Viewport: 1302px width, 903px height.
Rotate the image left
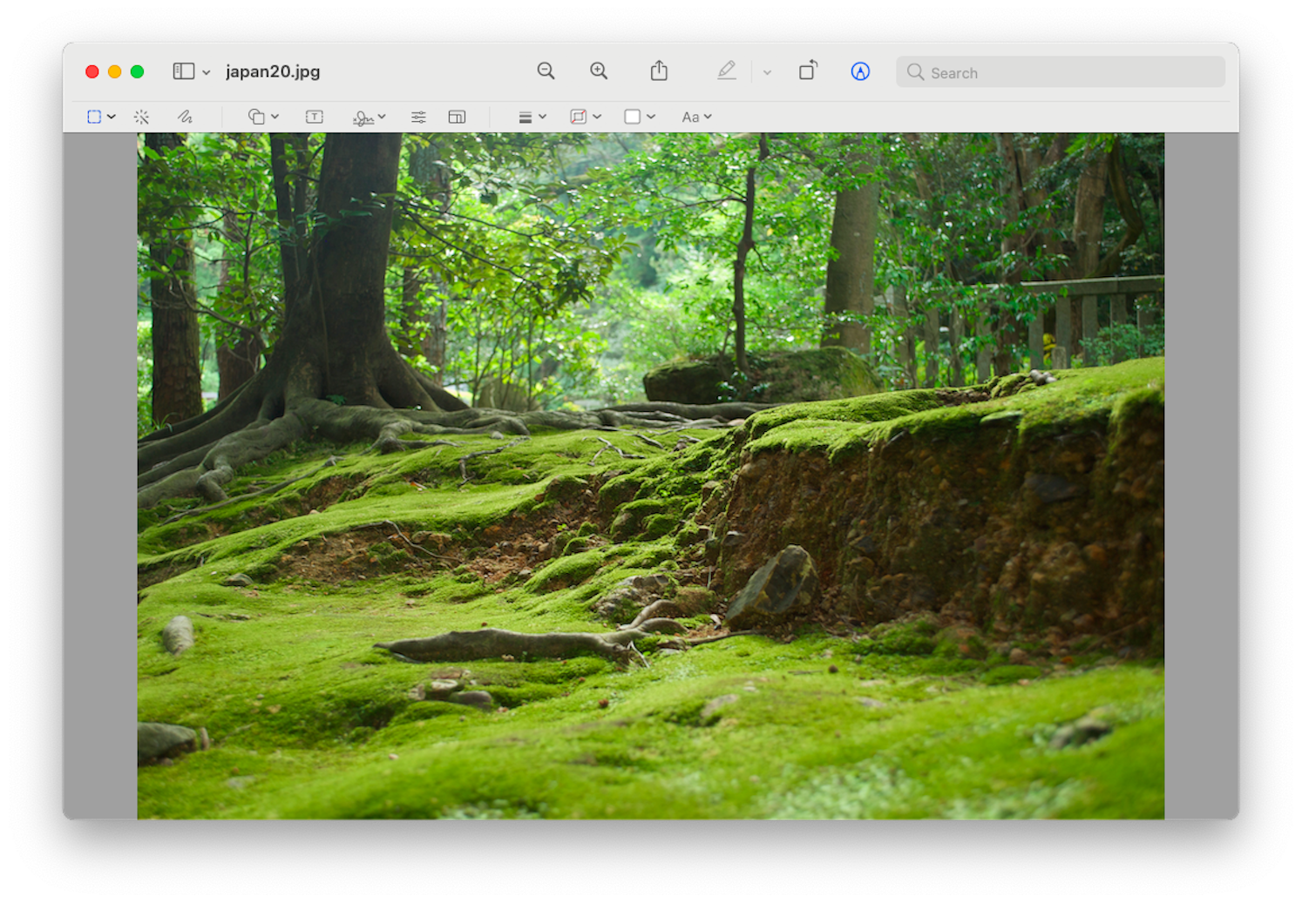[x=807, y=71]
